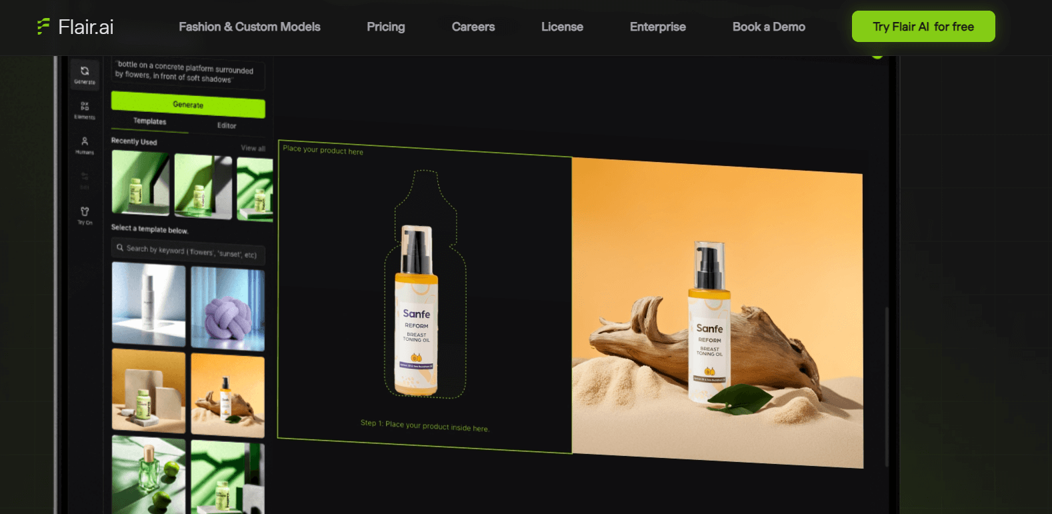Click the 'Place your product here' label
The image size is (1052, 514).
click(x=323, y=150)
